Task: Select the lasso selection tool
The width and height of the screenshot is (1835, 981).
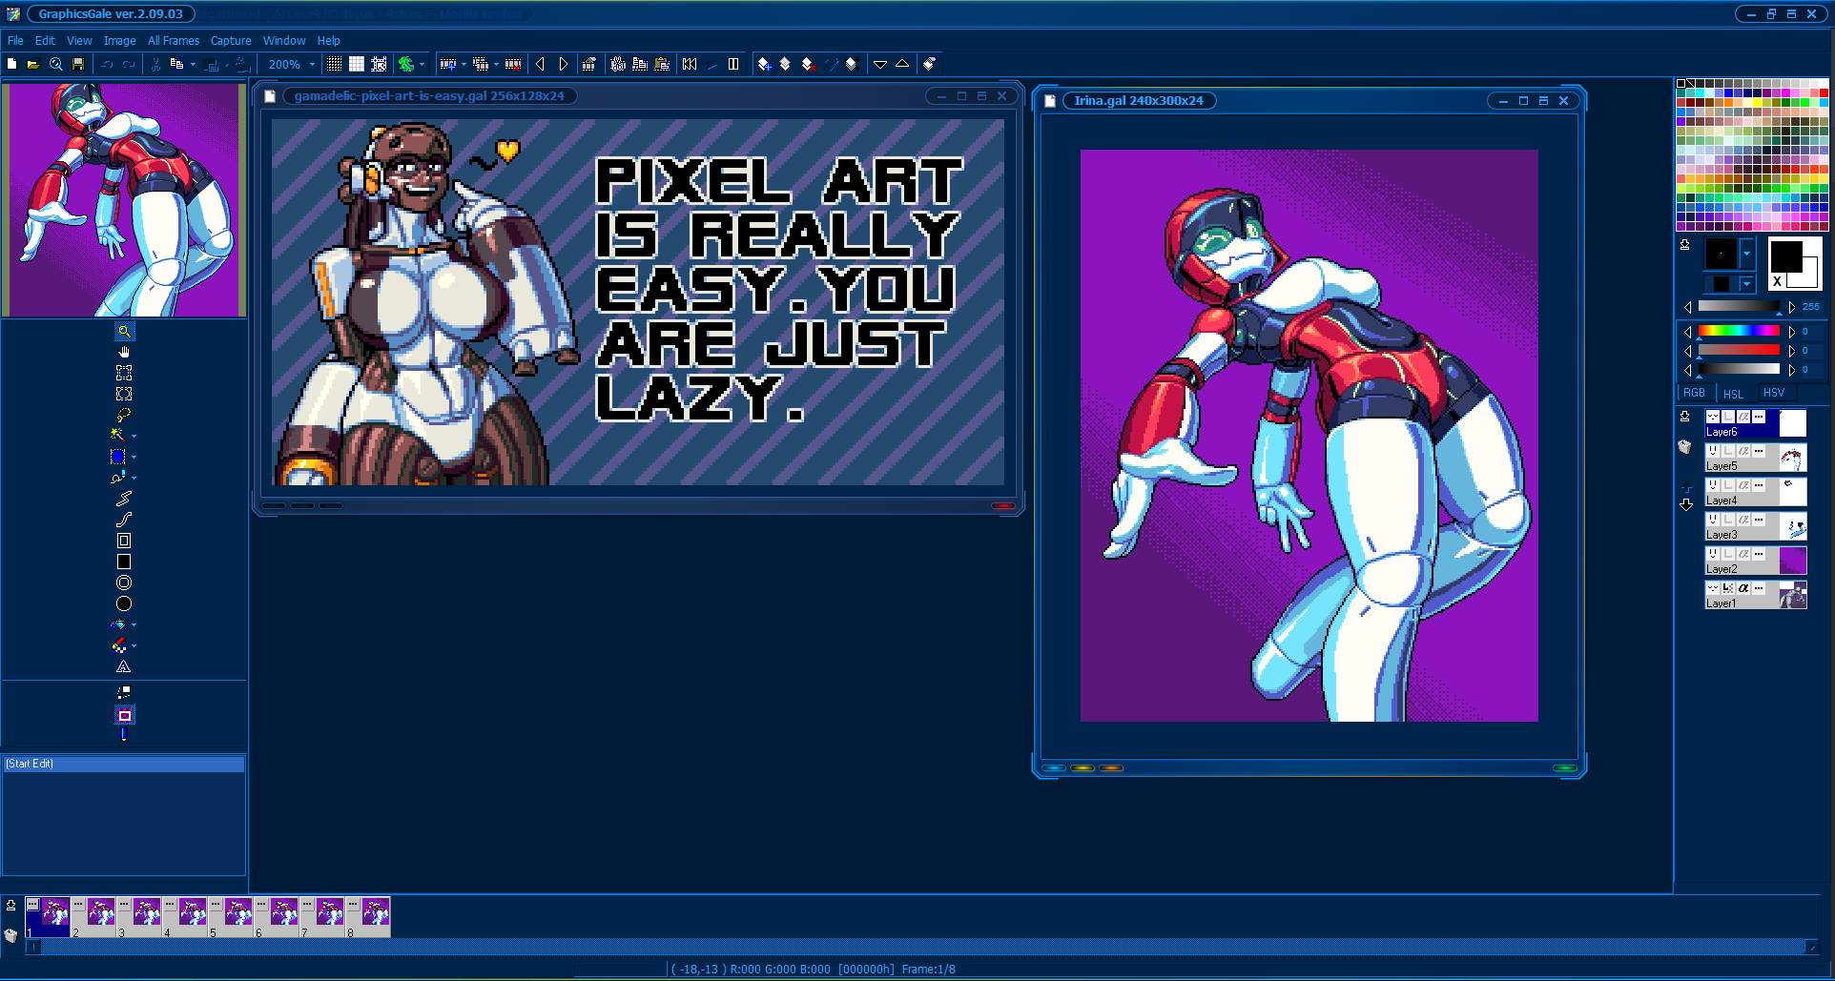Action: coord(124,415)
